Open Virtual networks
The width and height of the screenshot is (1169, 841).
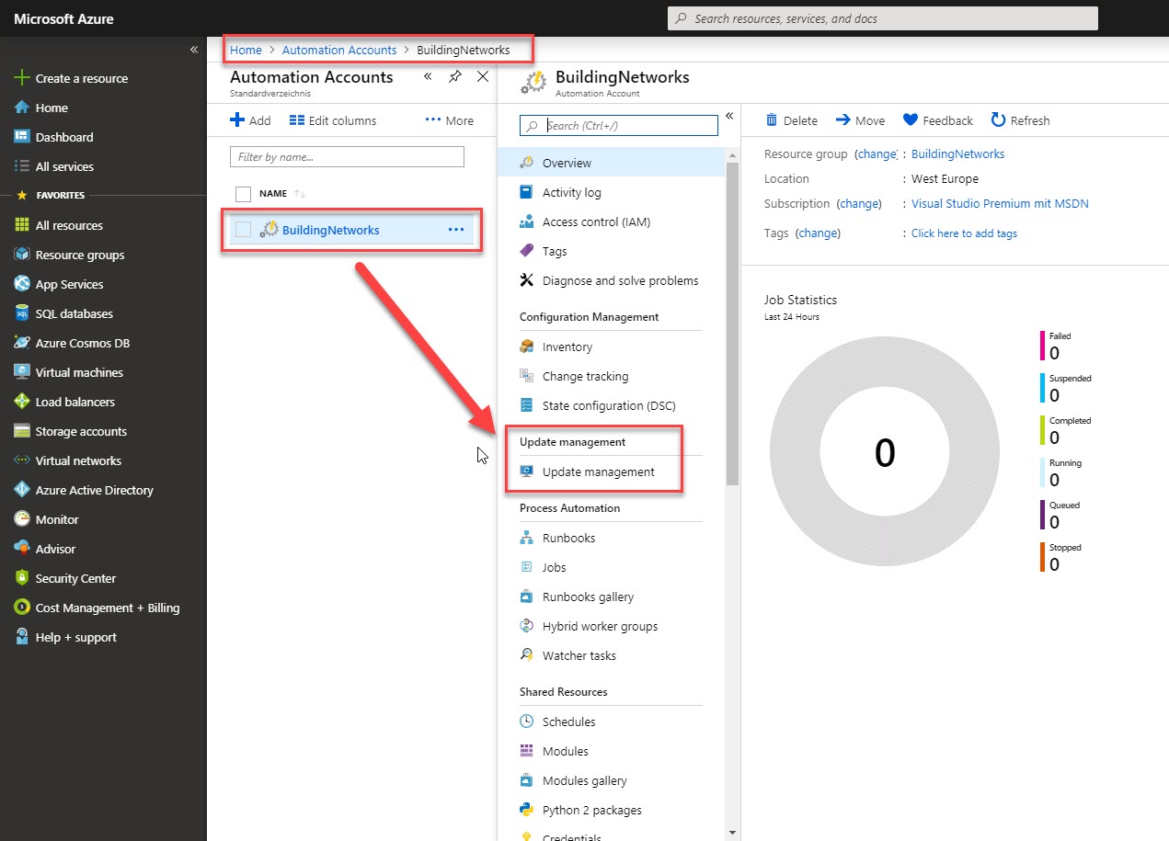coord(78,460)
